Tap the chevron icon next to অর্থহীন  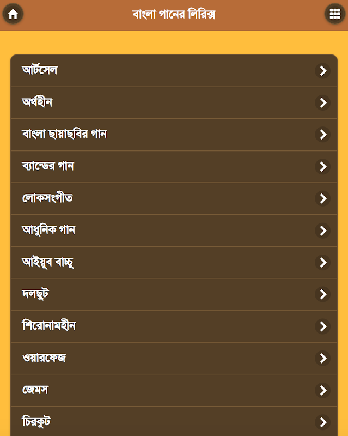pos(323,102)
